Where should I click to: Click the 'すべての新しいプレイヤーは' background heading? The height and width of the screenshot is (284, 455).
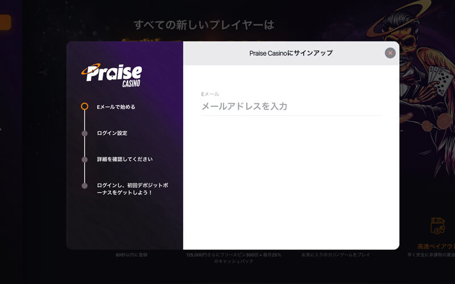(204, 25)
